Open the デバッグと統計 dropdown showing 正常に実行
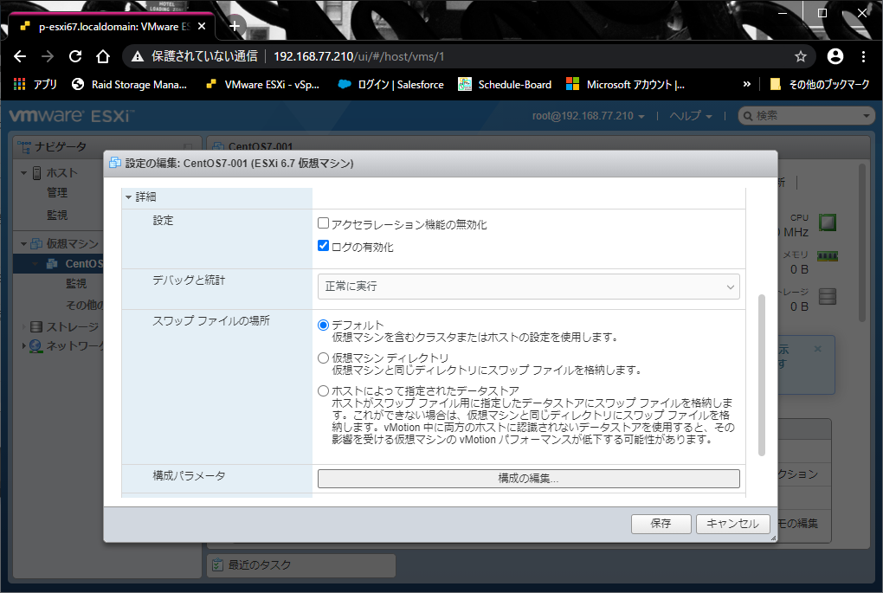Viewport: 883px width, 593px height. point(528,286)
